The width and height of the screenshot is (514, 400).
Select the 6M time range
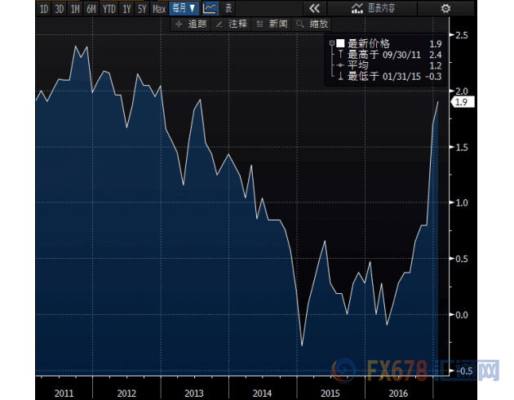91,8
